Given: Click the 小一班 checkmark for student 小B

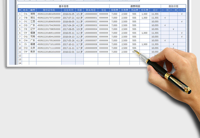Looking at the screenshot, I should pos(165,18).
